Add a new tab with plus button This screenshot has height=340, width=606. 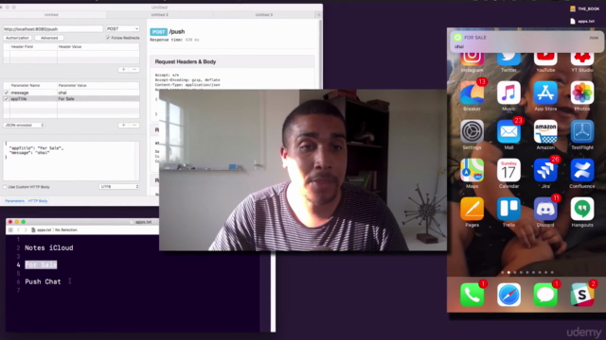coord(318,15)
